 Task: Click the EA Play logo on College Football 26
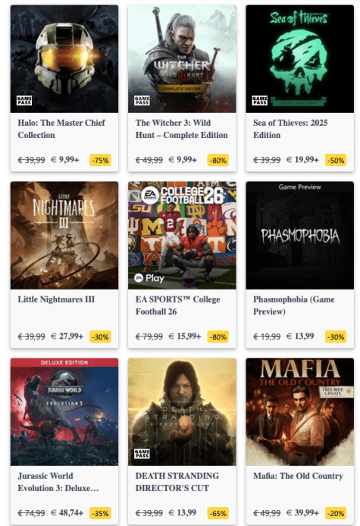[x=149, y=278]
